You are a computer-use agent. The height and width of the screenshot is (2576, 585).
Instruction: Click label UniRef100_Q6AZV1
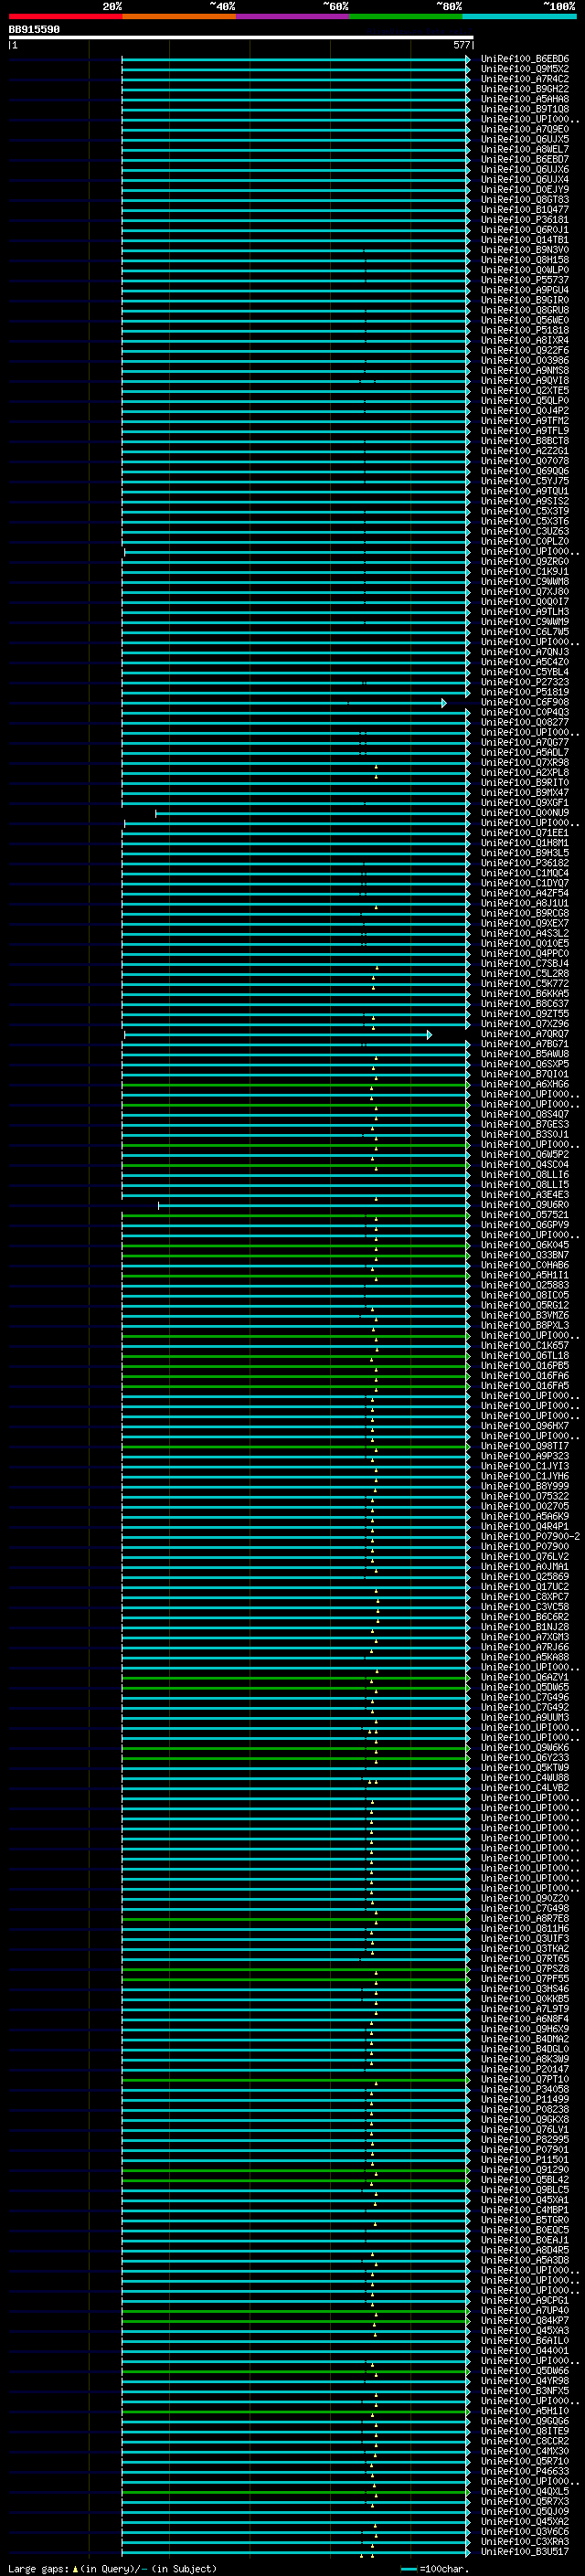pos(525,1677)
